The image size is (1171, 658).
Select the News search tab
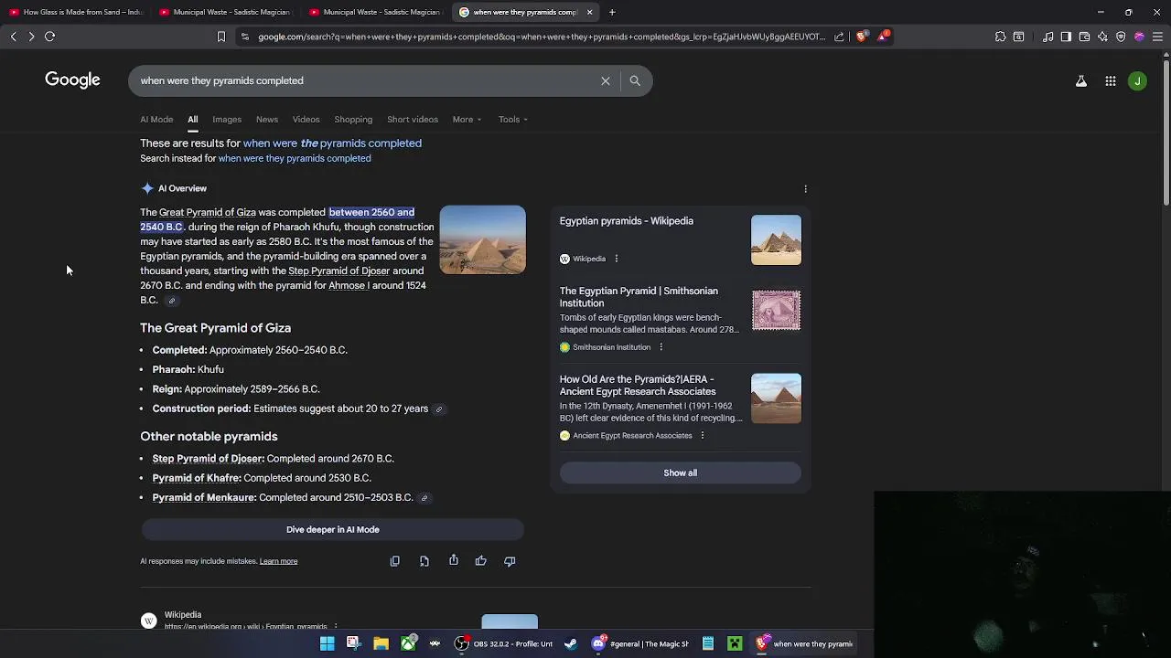[267, 120]
